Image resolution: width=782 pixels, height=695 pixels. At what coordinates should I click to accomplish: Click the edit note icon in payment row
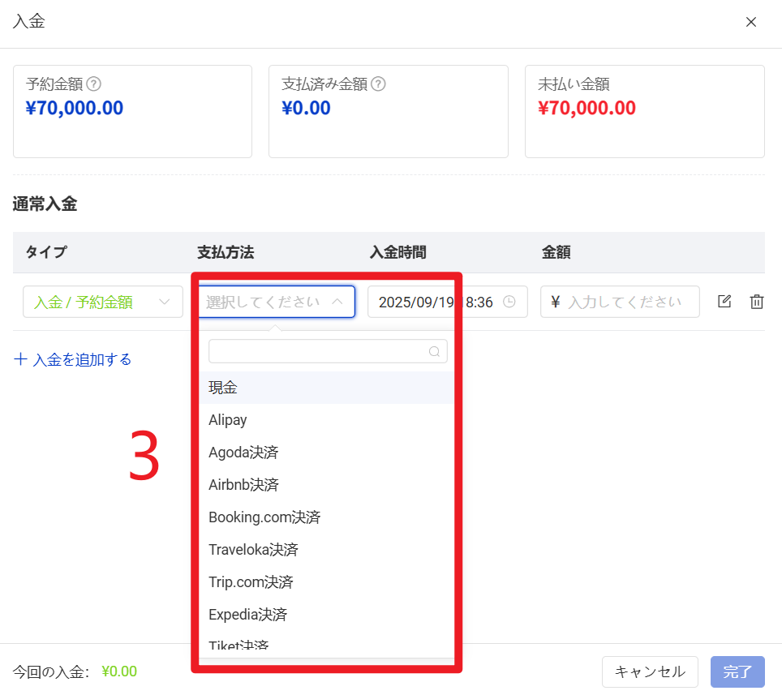click(x=724, y=302)
